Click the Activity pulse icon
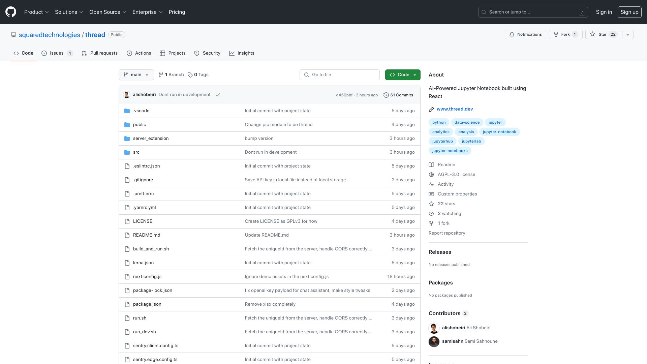 point(431,184)
